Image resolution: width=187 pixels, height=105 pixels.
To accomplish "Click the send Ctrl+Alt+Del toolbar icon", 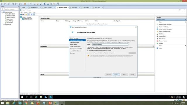I will coord(31,4).
